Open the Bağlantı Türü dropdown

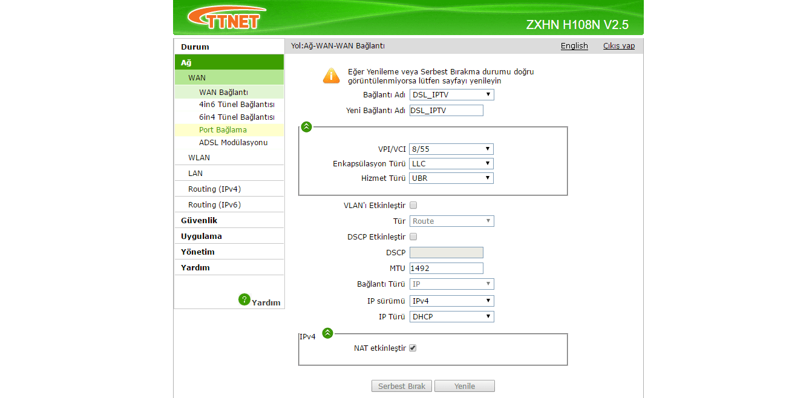(452, 284)
